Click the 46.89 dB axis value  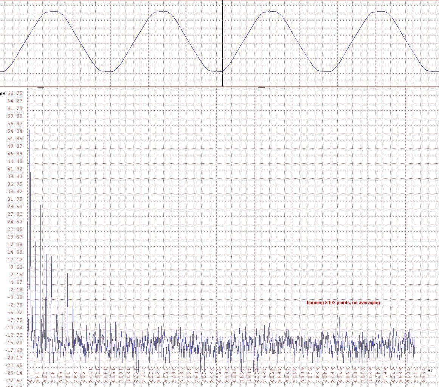click(x=15, y=154)
